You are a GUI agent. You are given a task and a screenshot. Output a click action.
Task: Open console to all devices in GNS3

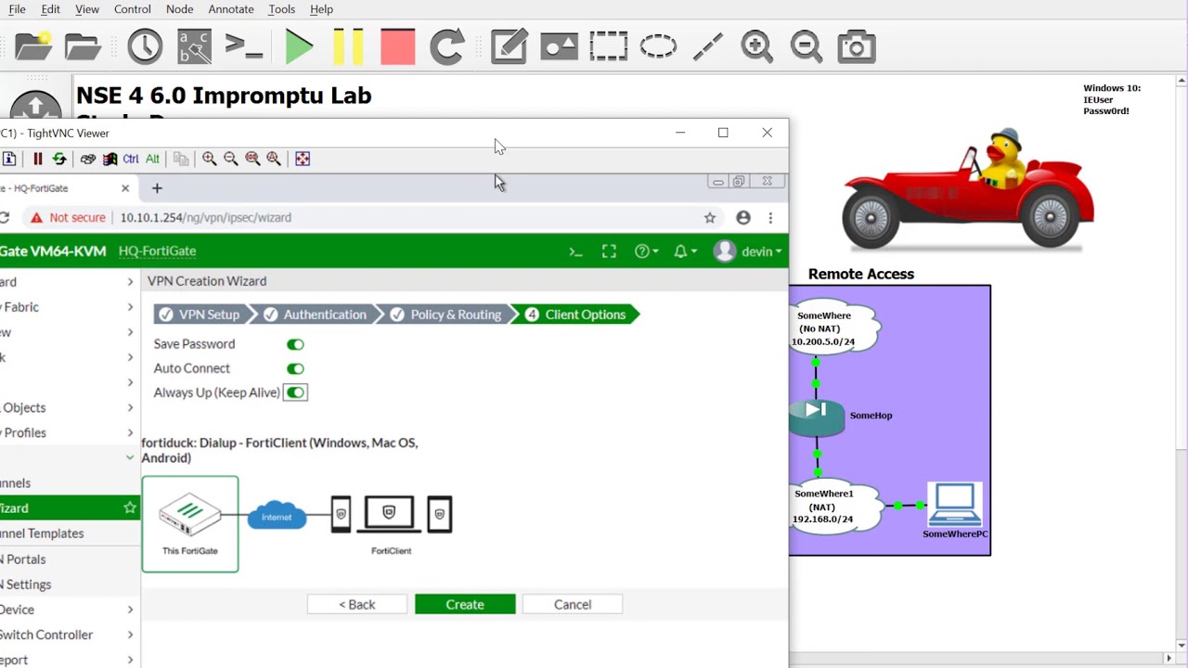tap(244, 46)
